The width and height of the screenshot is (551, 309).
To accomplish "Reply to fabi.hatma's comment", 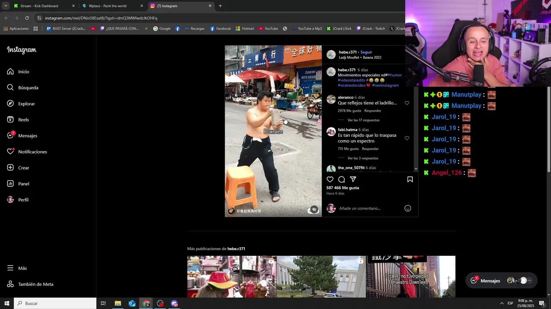I will [x=370, y=148].
